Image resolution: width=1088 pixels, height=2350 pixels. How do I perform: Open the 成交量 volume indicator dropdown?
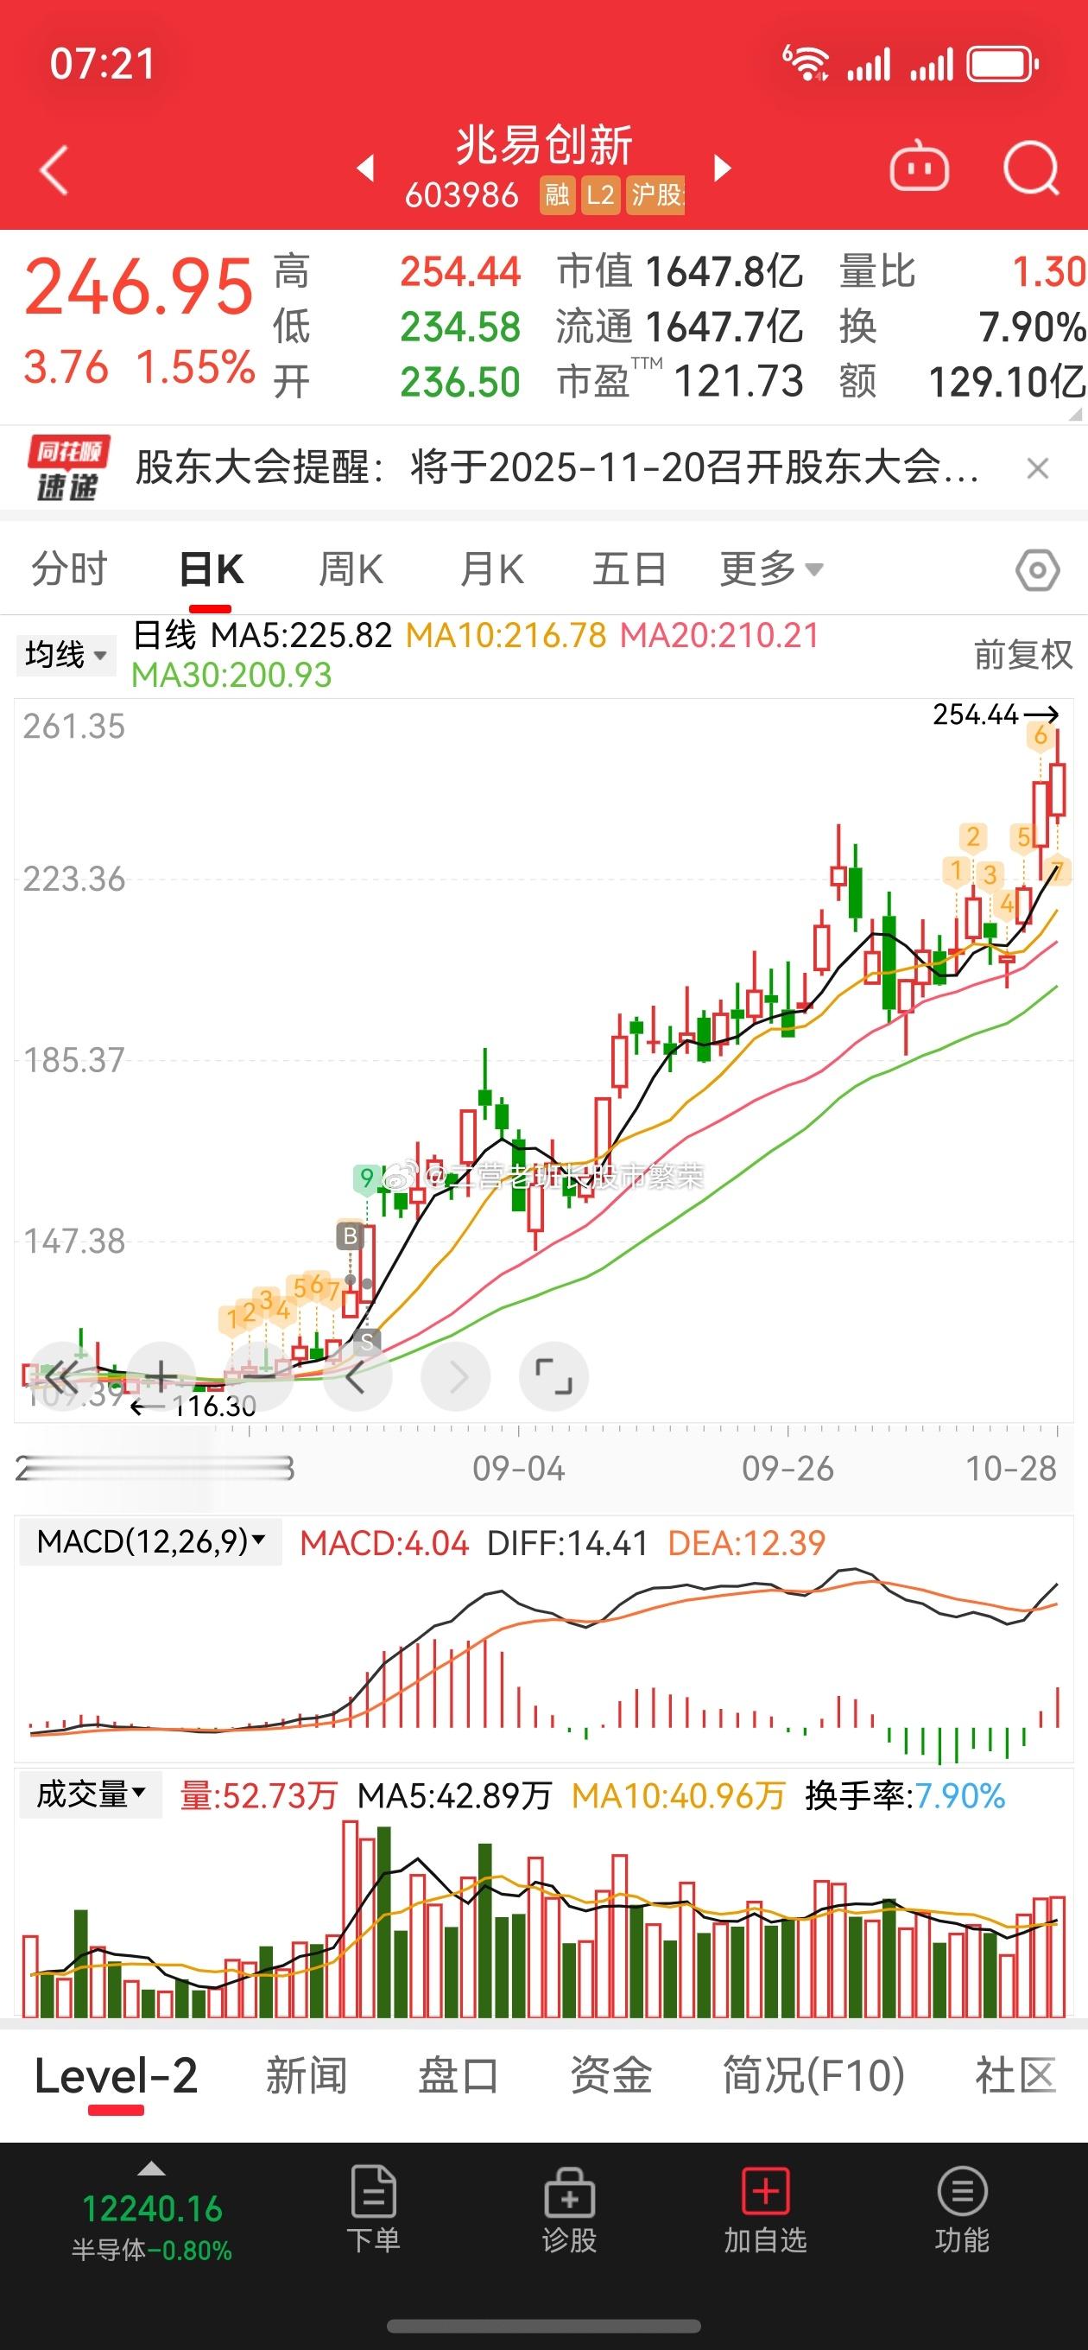pos(91,1795)
